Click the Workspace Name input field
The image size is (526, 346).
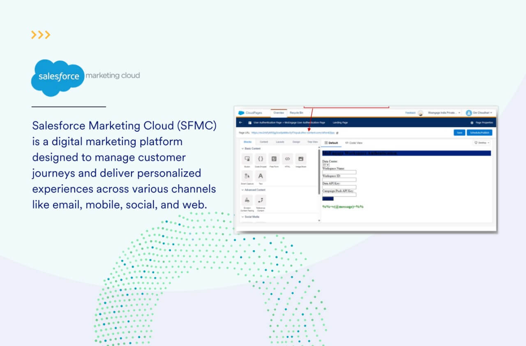click(x=339, y=172)
